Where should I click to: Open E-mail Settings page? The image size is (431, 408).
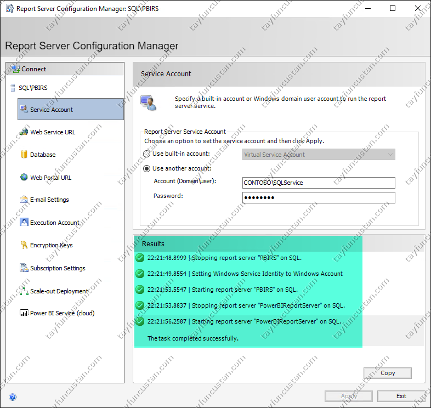(x=49, y=200)
